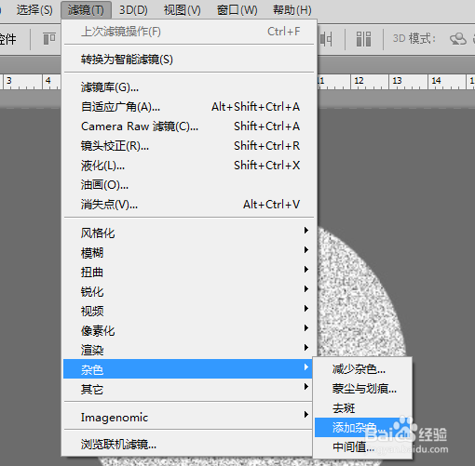The image size is (475, 466).
Task: Click the align top edges icon
Action: pos(49,39)
